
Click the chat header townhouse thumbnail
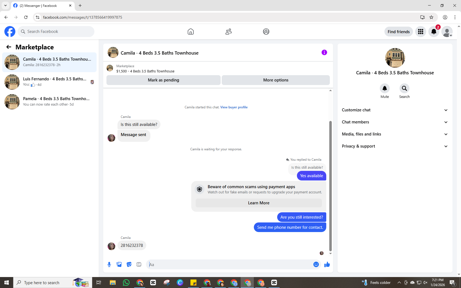coord(113,52)
